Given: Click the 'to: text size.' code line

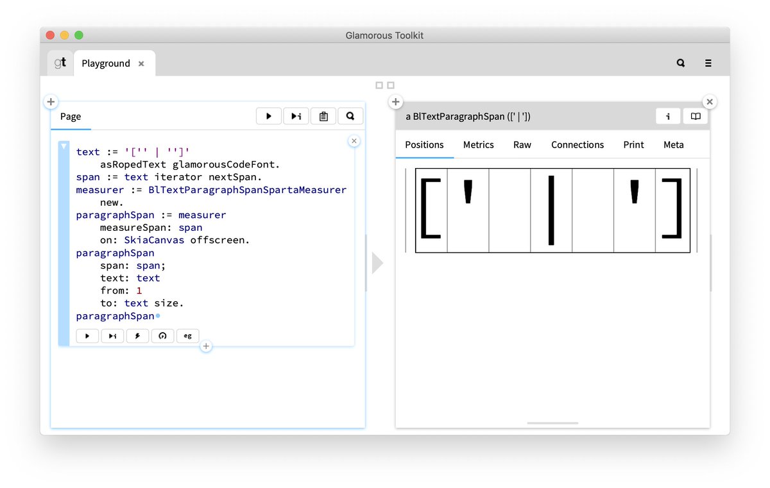Looking at the screenshot, I should [x=142, y=303].
